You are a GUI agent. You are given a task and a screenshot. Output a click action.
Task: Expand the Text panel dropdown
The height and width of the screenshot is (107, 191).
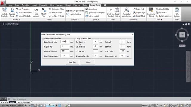[x=49, y=19]
